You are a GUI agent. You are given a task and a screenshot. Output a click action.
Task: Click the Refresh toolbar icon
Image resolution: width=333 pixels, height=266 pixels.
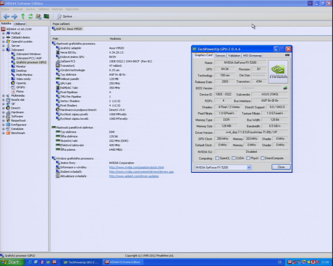pyautogui.click(x=30, y=16)
